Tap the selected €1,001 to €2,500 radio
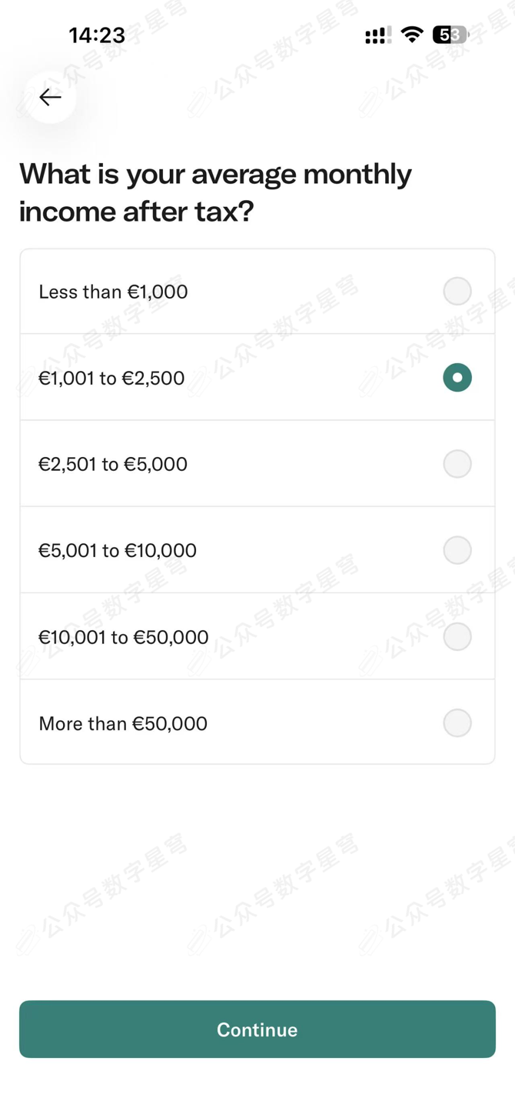The width and height of the screenshot is (515, 1118). pyautogui.click(x=457, y=378)
